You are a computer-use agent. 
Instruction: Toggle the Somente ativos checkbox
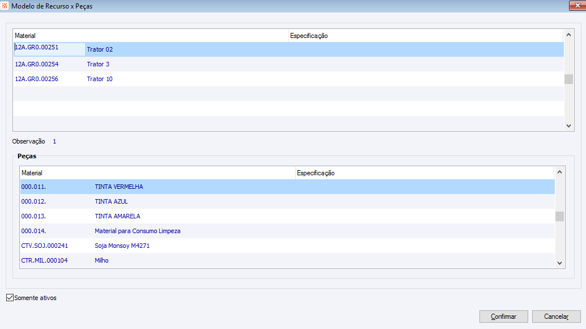click(10, 298)
